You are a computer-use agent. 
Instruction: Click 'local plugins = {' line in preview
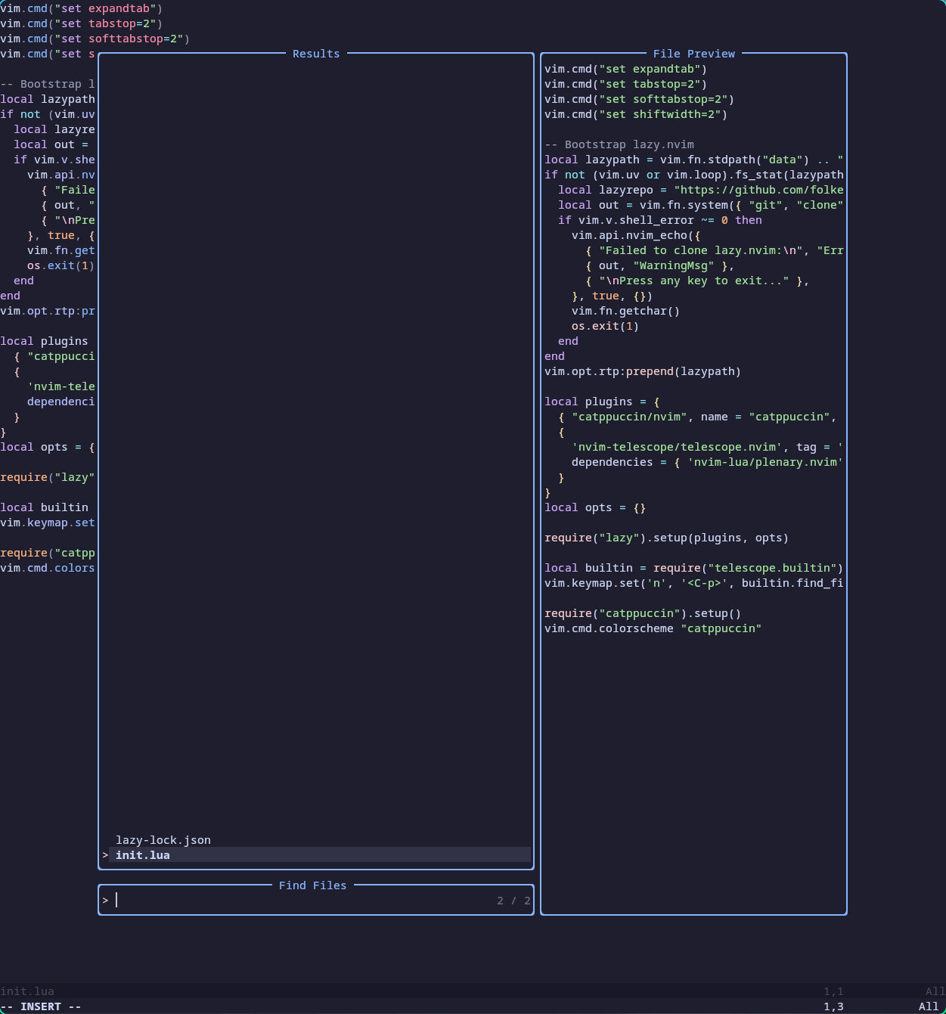602,402
